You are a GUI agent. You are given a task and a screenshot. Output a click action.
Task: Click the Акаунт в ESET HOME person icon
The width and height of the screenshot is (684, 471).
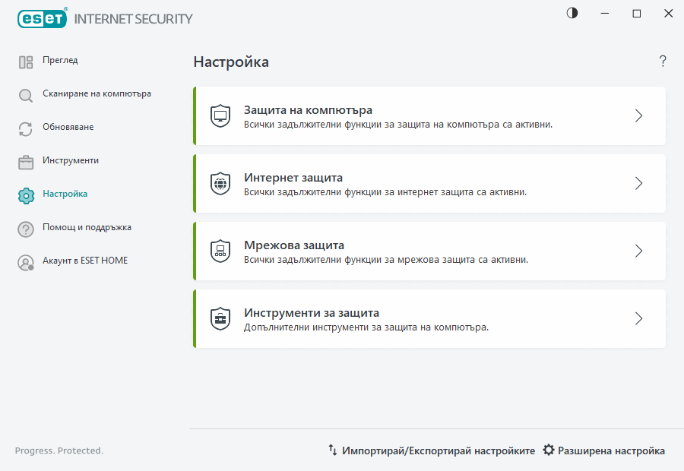(25, 261)
